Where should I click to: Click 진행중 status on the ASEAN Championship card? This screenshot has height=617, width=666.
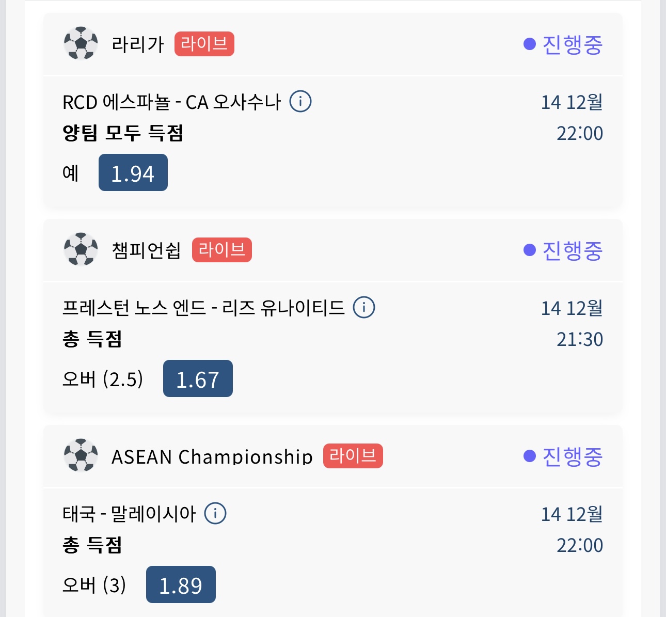point(564,456)
